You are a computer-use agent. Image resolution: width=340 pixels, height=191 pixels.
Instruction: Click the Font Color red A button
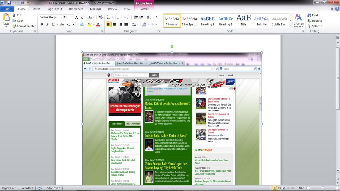click(98, 24)
